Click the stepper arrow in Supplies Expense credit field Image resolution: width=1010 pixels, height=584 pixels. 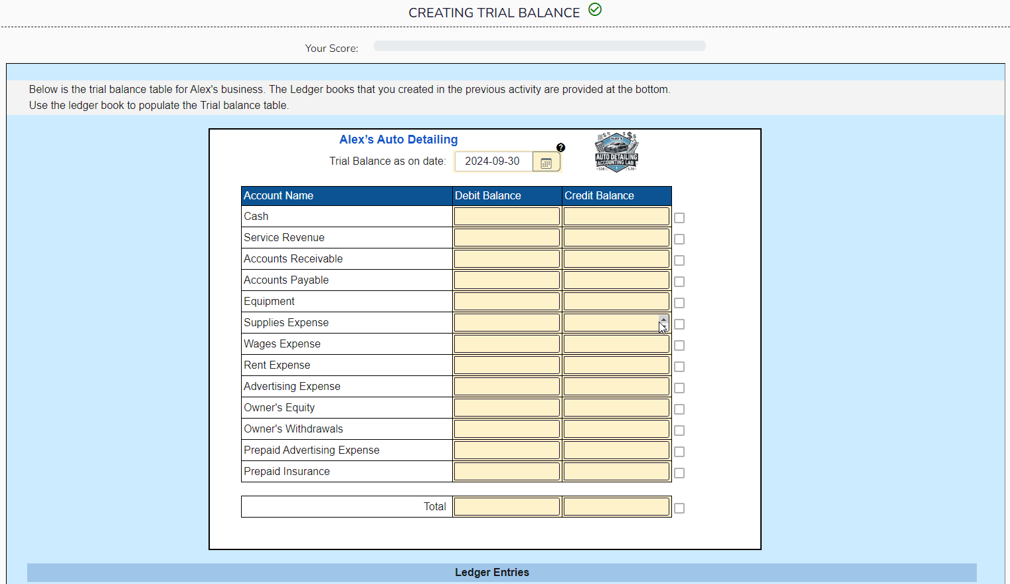(x=663, y=320)
